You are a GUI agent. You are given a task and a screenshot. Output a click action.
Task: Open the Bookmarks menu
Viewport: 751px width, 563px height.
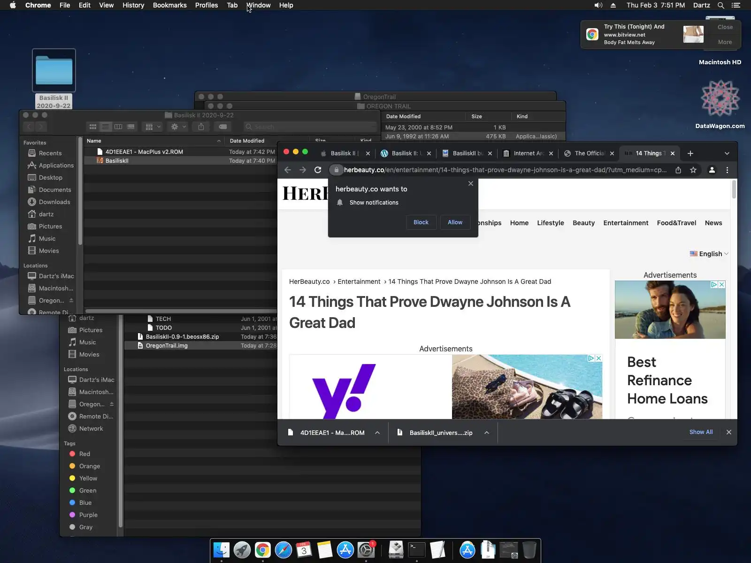tap(170, 5)
